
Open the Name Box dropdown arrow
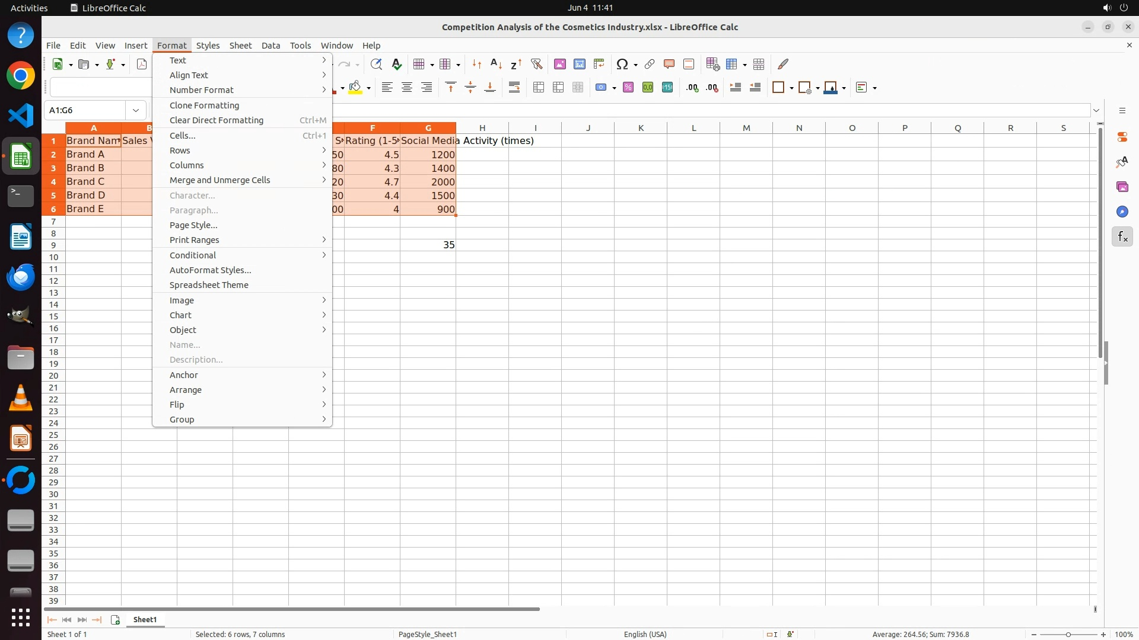coord(136,110)
